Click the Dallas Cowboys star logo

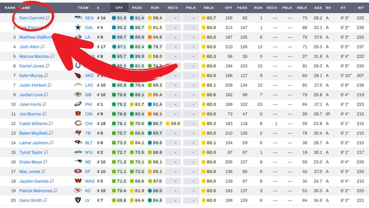tap(78, 27)
